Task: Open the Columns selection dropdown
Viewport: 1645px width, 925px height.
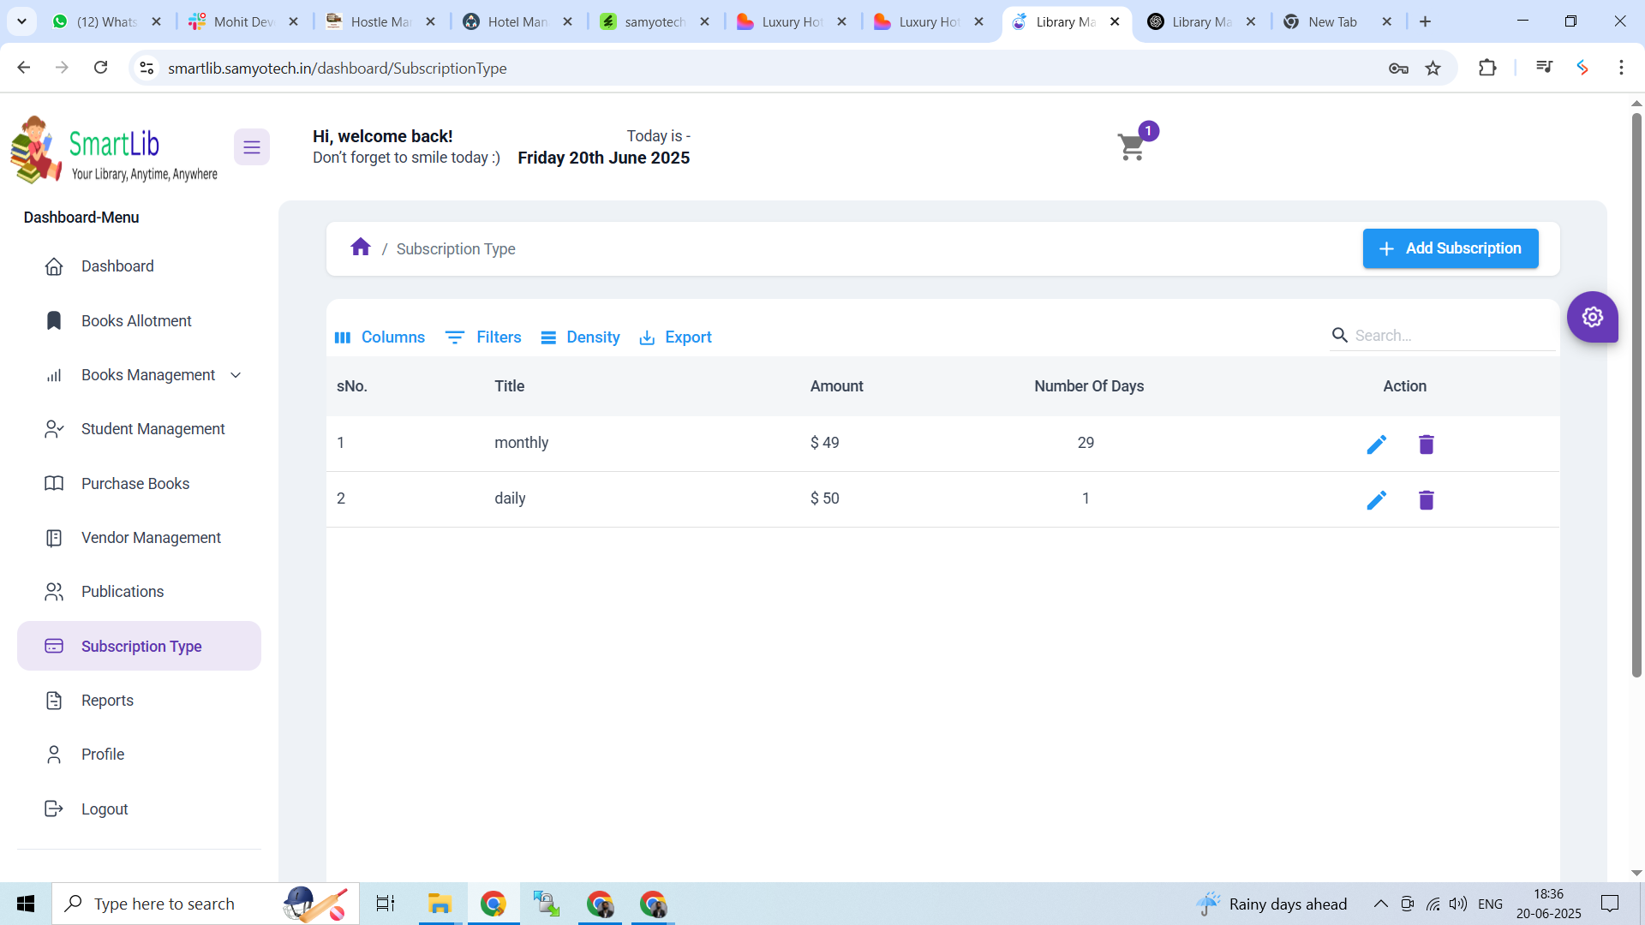Action: tap(380, 337)
